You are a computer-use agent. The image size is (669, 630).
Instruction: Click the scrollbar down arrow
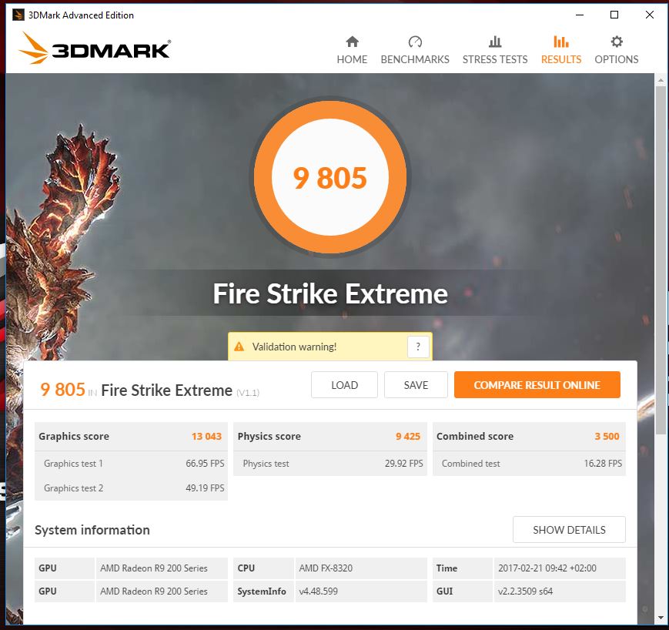pos(661,618)
